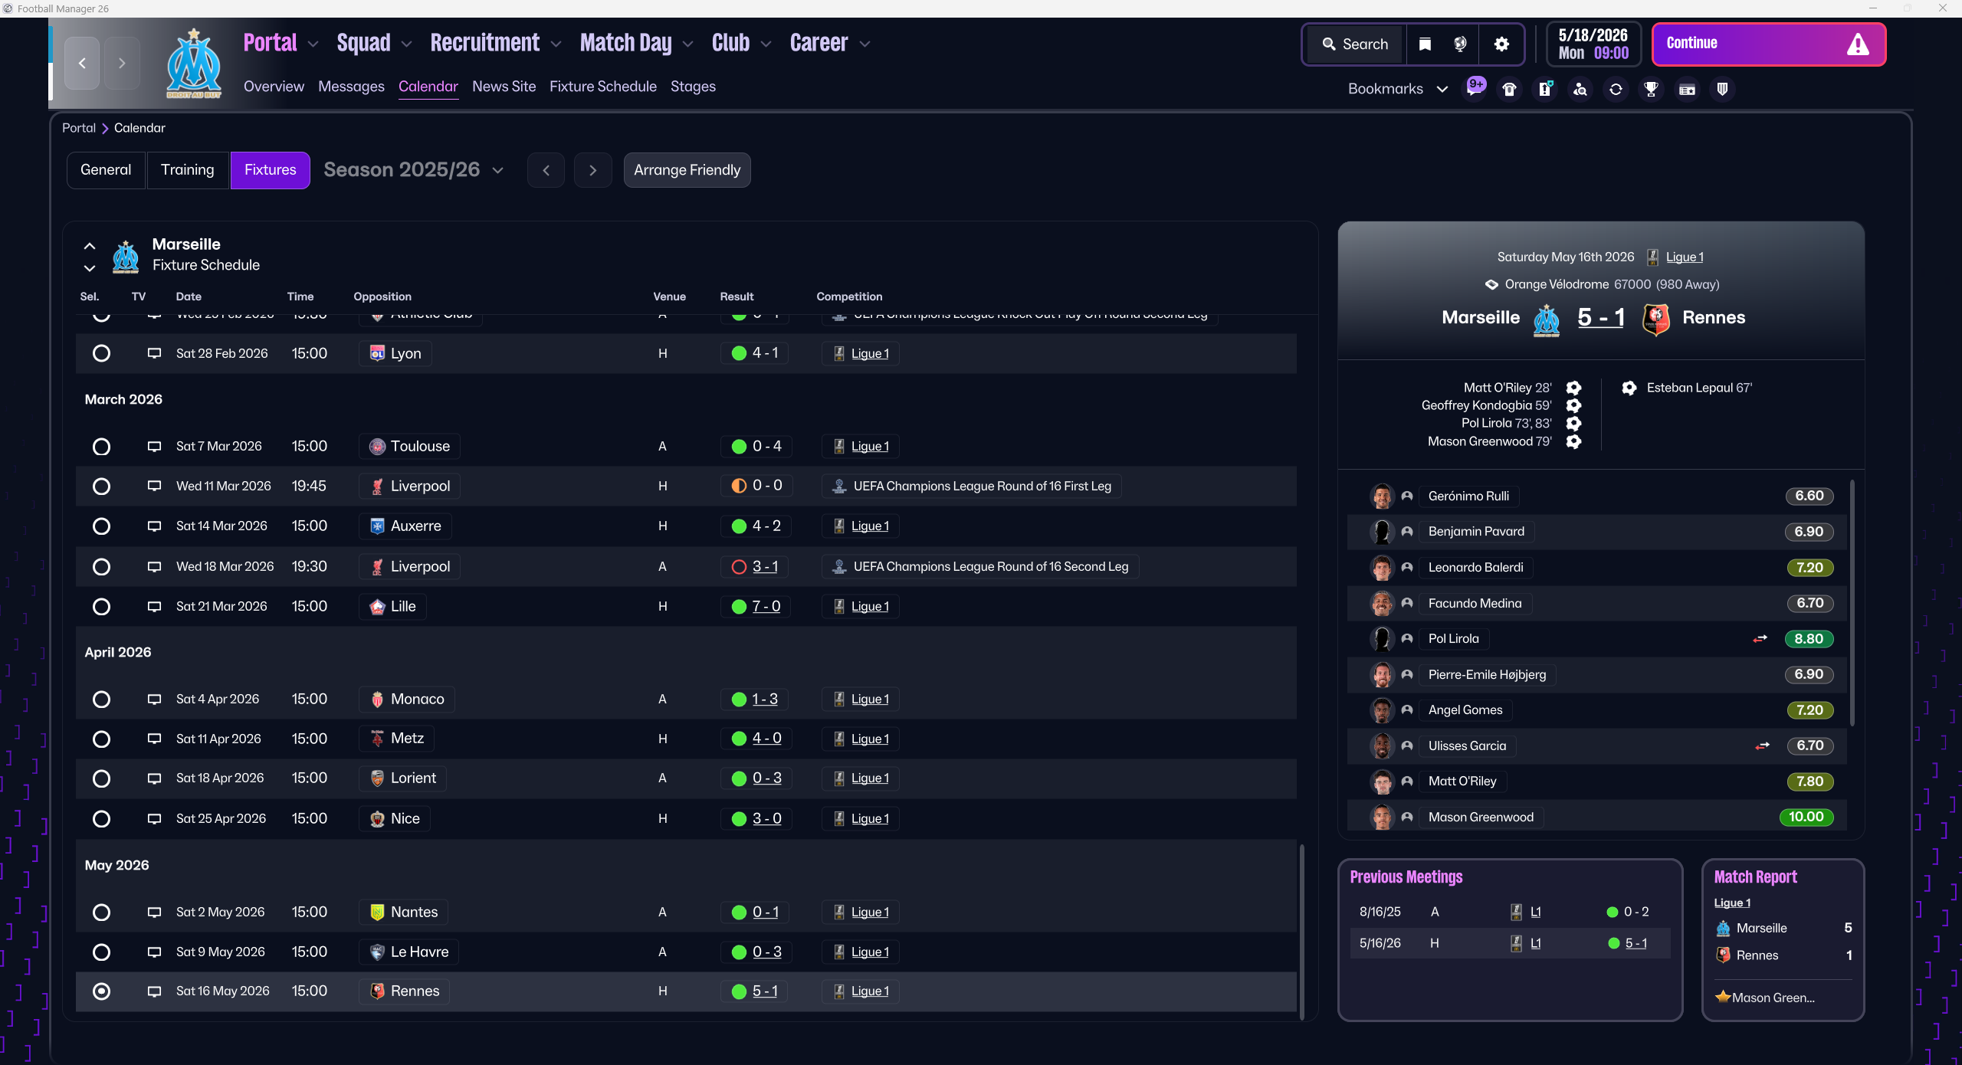The width and height of the screenshot is (1962, 1065).
Task: Click the world globe icon
Action: pyautogui.click(x=1460, y=44)
